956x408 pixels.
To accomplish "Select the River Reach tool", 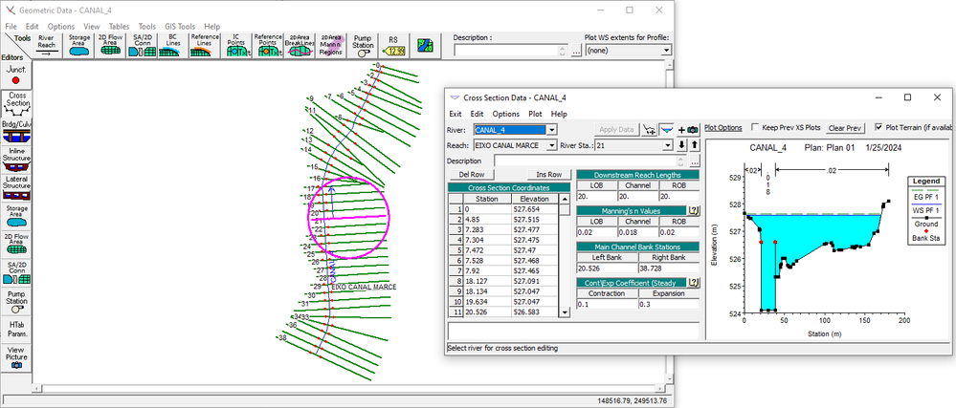I will 48,46.
